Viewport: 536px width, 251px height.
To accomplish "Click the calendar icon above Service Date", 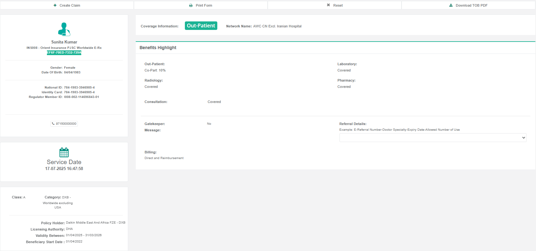I will click(x=64, y=152).
